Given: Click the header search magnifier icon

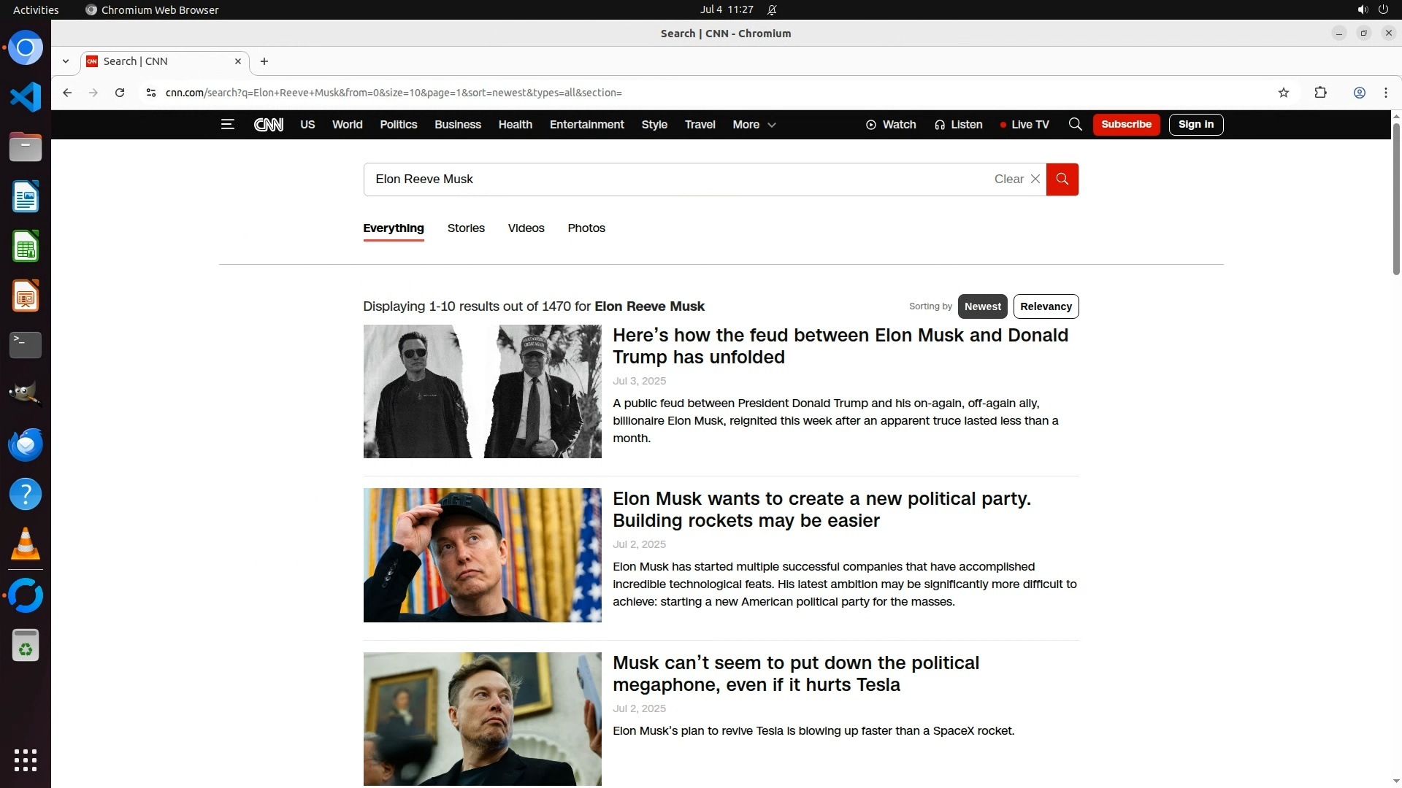Looking at the screenshot, I should pos(1075,125).
